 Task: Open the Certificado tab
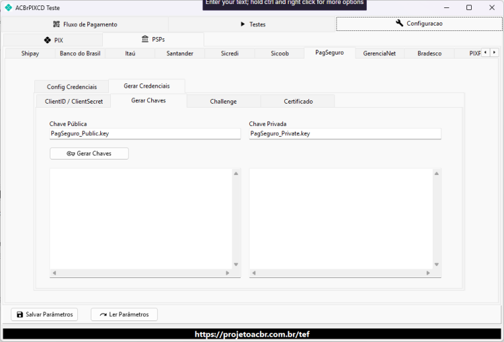(x=298, y=102)
